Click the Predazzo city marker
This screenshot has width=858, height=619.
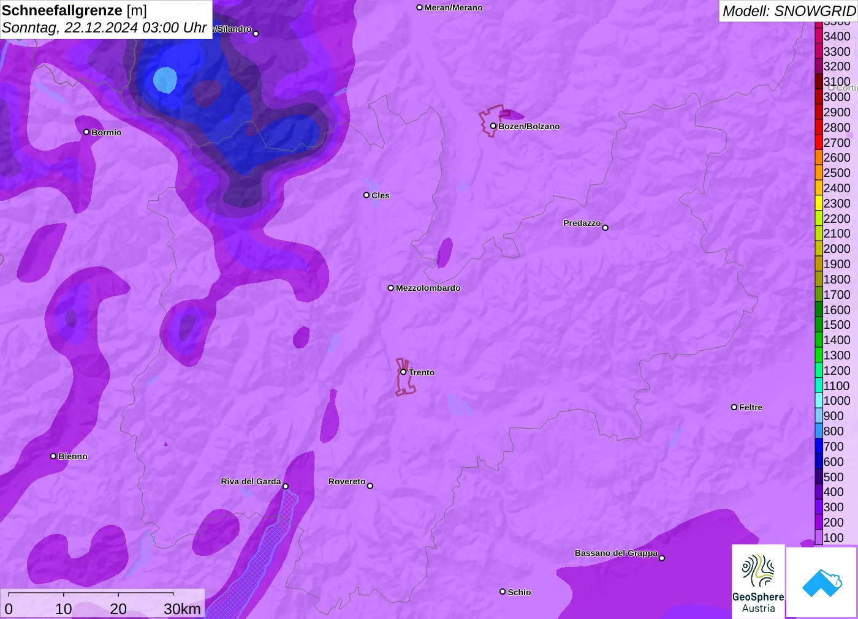tap(606, 228)
